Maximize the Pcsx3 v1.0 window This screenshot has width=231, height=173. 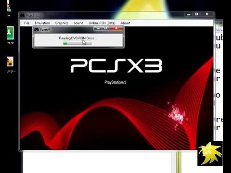(x=196, y=14)
